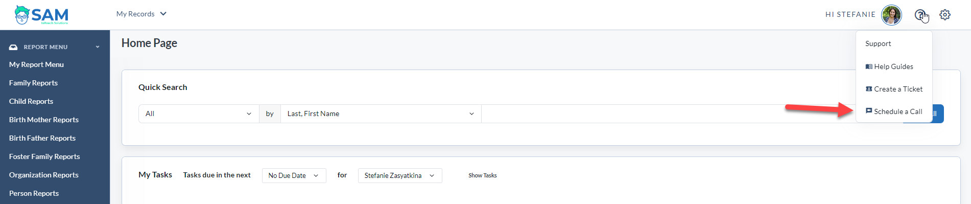The height and width of the screenshot is (204, 971).
Task: Click the Help Guides book icon
Action: 869,66
